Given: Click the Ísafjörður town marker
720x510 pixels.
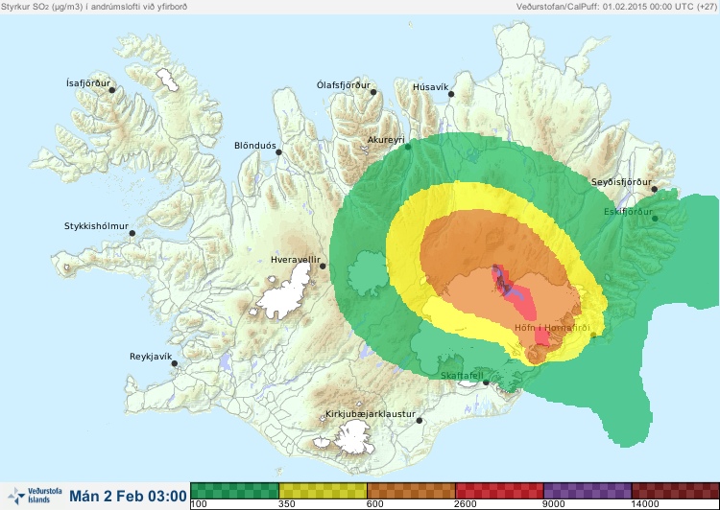Looking at the screenshot, I should tap(112, 90).
